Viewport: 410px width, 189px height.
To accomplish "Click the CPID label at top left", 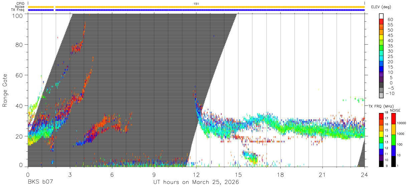I will coord(20,4).
